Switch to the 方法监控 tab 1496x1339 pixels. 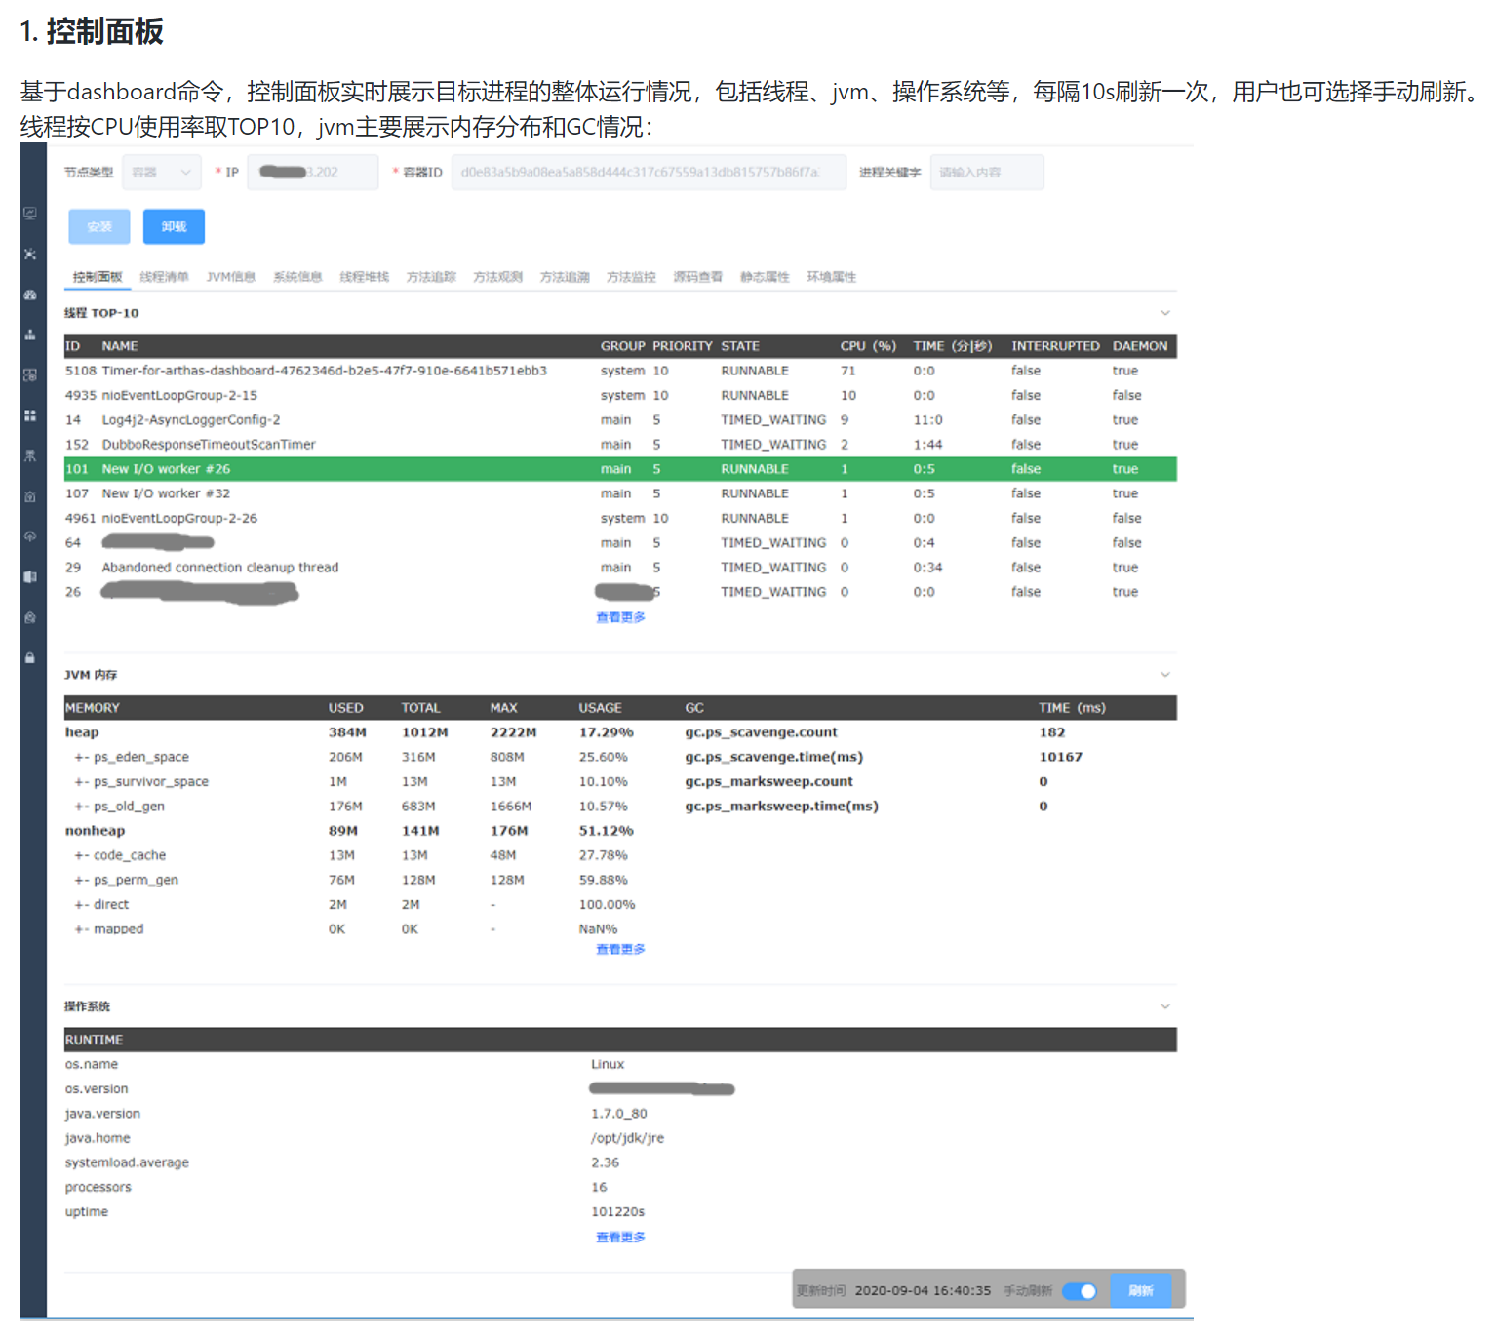coord(631,277)
